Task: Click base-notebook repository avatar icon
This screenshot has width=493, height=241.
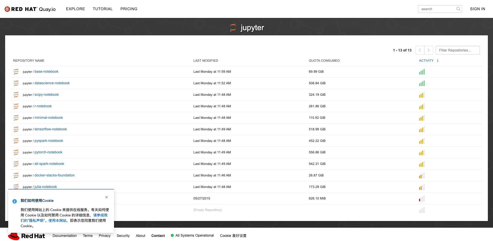Action: tap(16, 72)
